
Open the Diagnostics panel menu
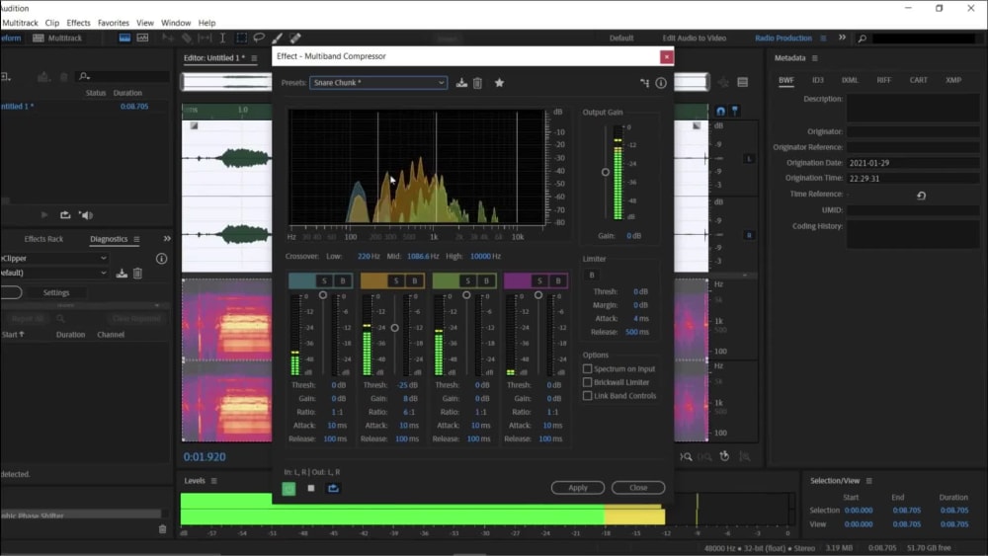136,239
